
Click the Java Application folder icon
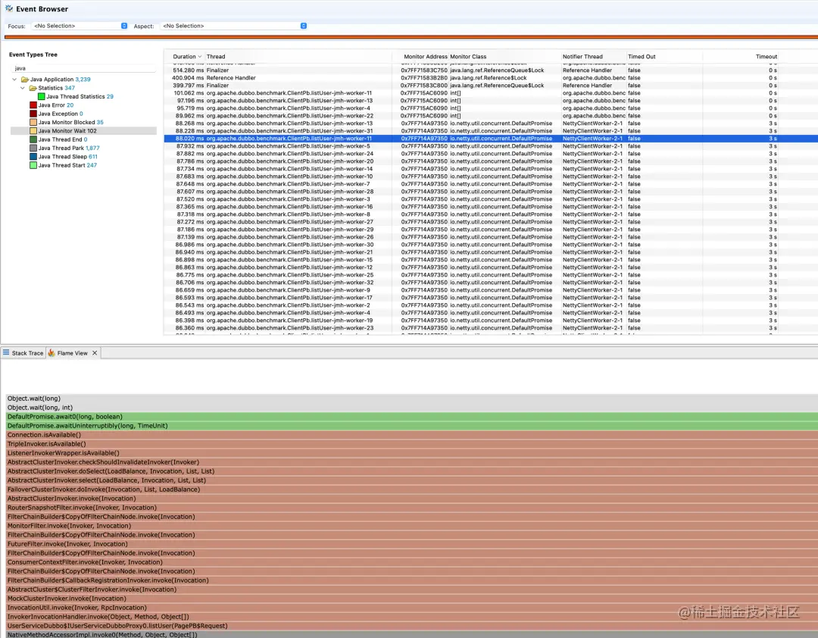pyautogui.click(x=24, y=80)
